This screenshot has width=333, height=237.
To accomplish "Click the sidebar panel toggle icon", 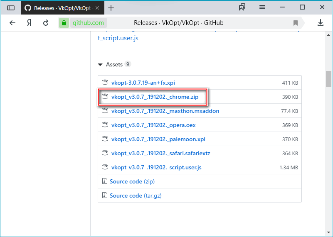I will [x=11, y=8].
